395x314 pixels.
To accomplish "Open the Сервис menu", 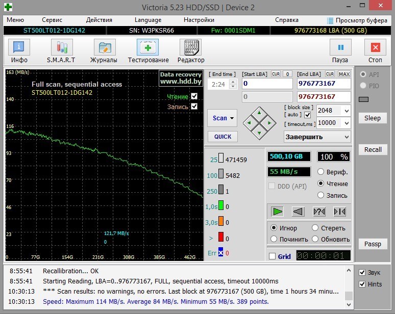I will click(x=52, y=20).
